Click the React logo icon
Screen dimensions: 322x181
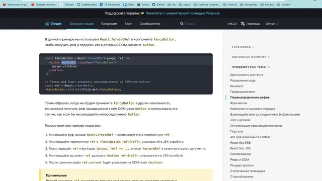click(47, 24)
